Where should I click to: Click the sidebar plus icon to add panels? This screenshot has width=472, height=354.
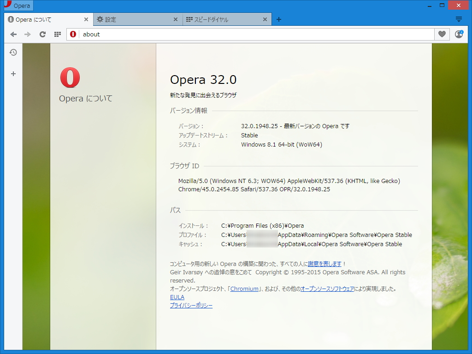click(13, 73)
